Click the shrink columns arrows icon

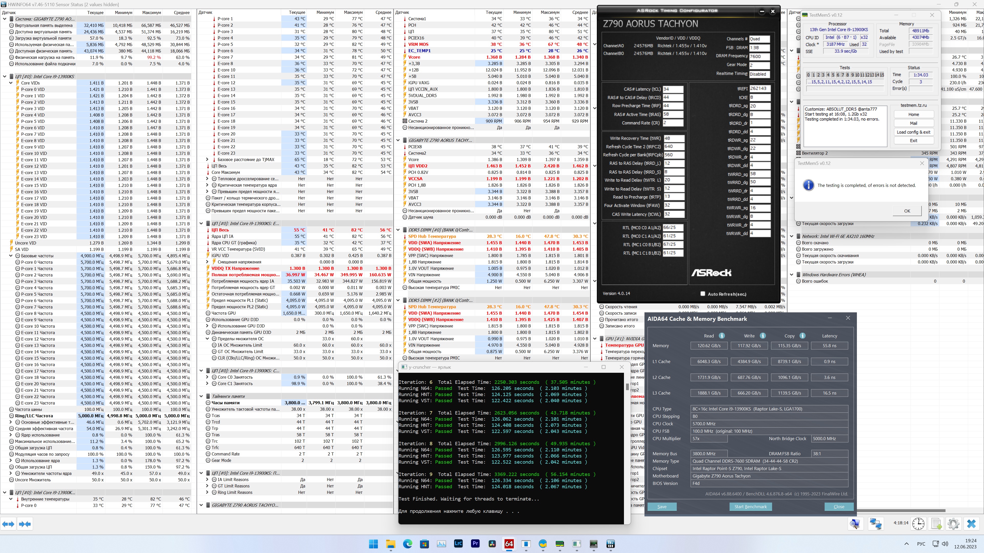coord(25,524)
